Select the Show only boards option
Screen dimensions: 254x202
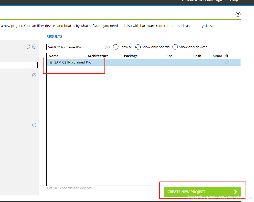click(138, 47)
